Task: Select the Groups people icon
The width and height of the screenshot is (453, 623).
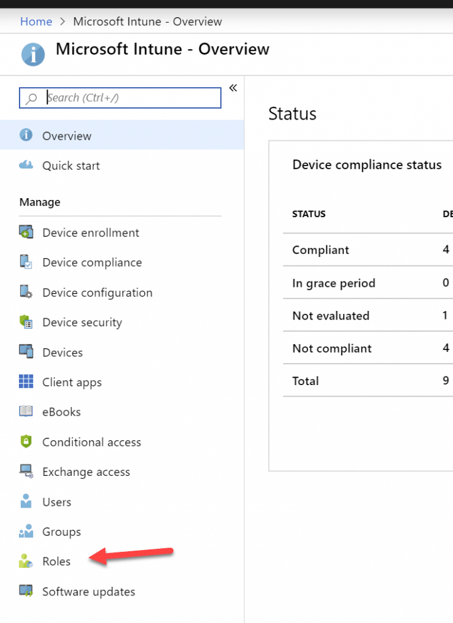Action: coord(27,532)
